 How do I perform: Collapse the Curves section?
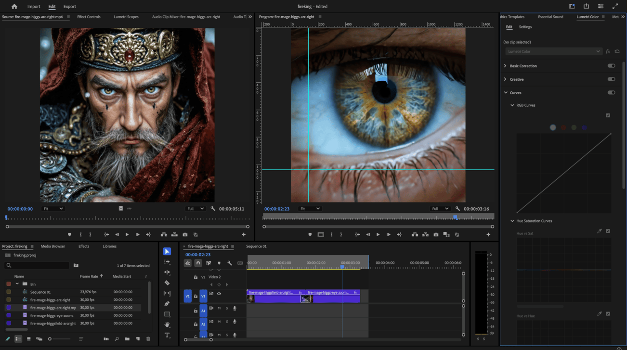coord(506,93)
